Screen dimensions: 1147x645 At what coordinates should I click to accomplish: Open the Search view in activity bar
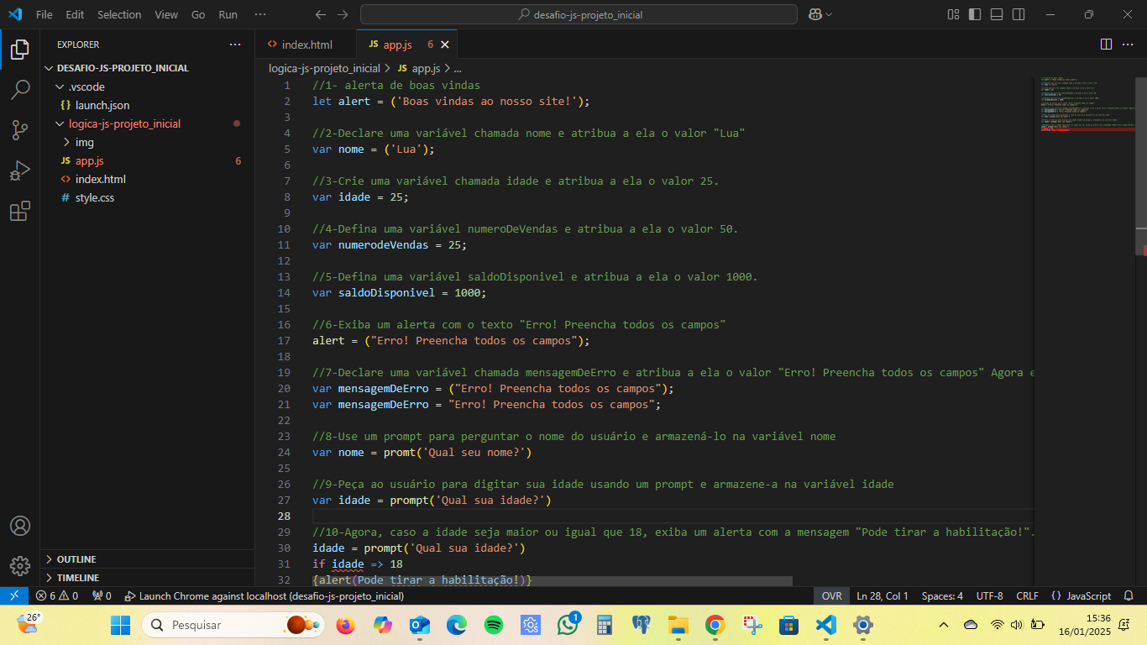[x=20, y=90]
